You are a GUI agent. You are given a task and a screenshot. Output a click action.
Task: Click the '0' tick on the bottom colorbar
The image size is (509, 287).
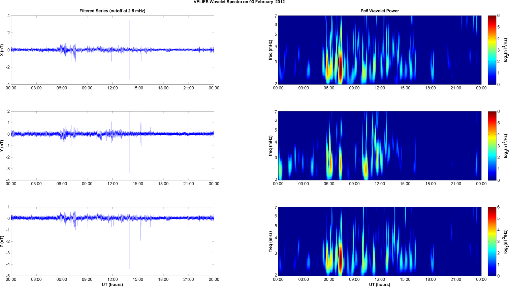tap(499, 276)
